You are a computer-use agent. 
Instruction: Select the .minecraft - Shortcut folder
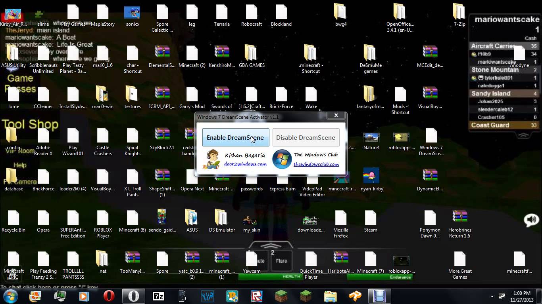(x=311, y=59)
